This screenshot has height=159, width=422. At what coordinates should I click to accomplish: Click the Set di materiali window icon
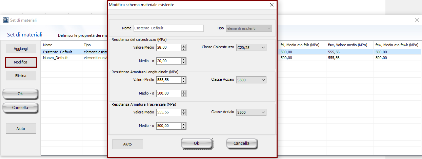click(x=6, y=20)
